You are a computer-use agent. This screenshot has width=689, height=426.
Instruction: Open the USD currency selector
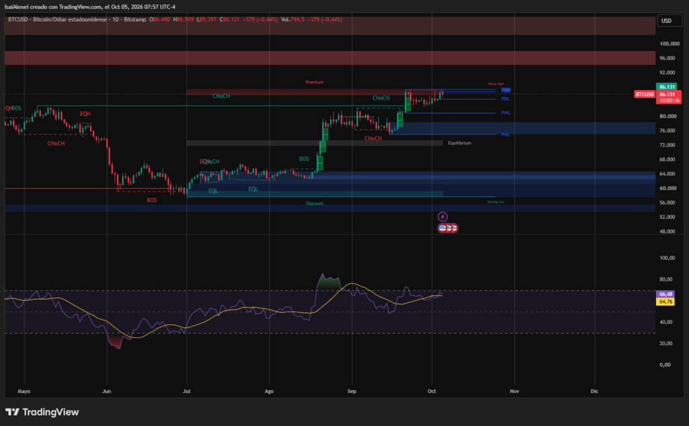[x=669, y=21]
